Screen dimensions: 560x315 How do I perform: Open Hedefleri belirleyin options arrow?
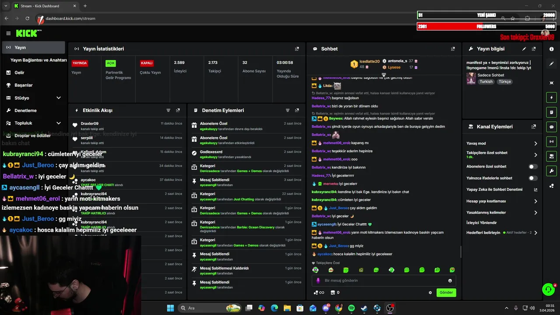[535, 233]
